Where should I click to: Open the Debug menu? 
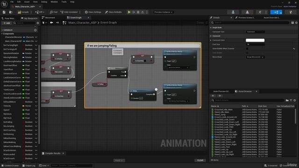tap(44, 2)
